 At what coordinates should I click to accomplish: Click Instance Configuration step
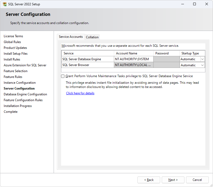20,83
